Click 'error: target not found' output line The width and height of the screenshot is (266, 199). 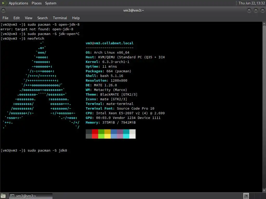(37, 29)
